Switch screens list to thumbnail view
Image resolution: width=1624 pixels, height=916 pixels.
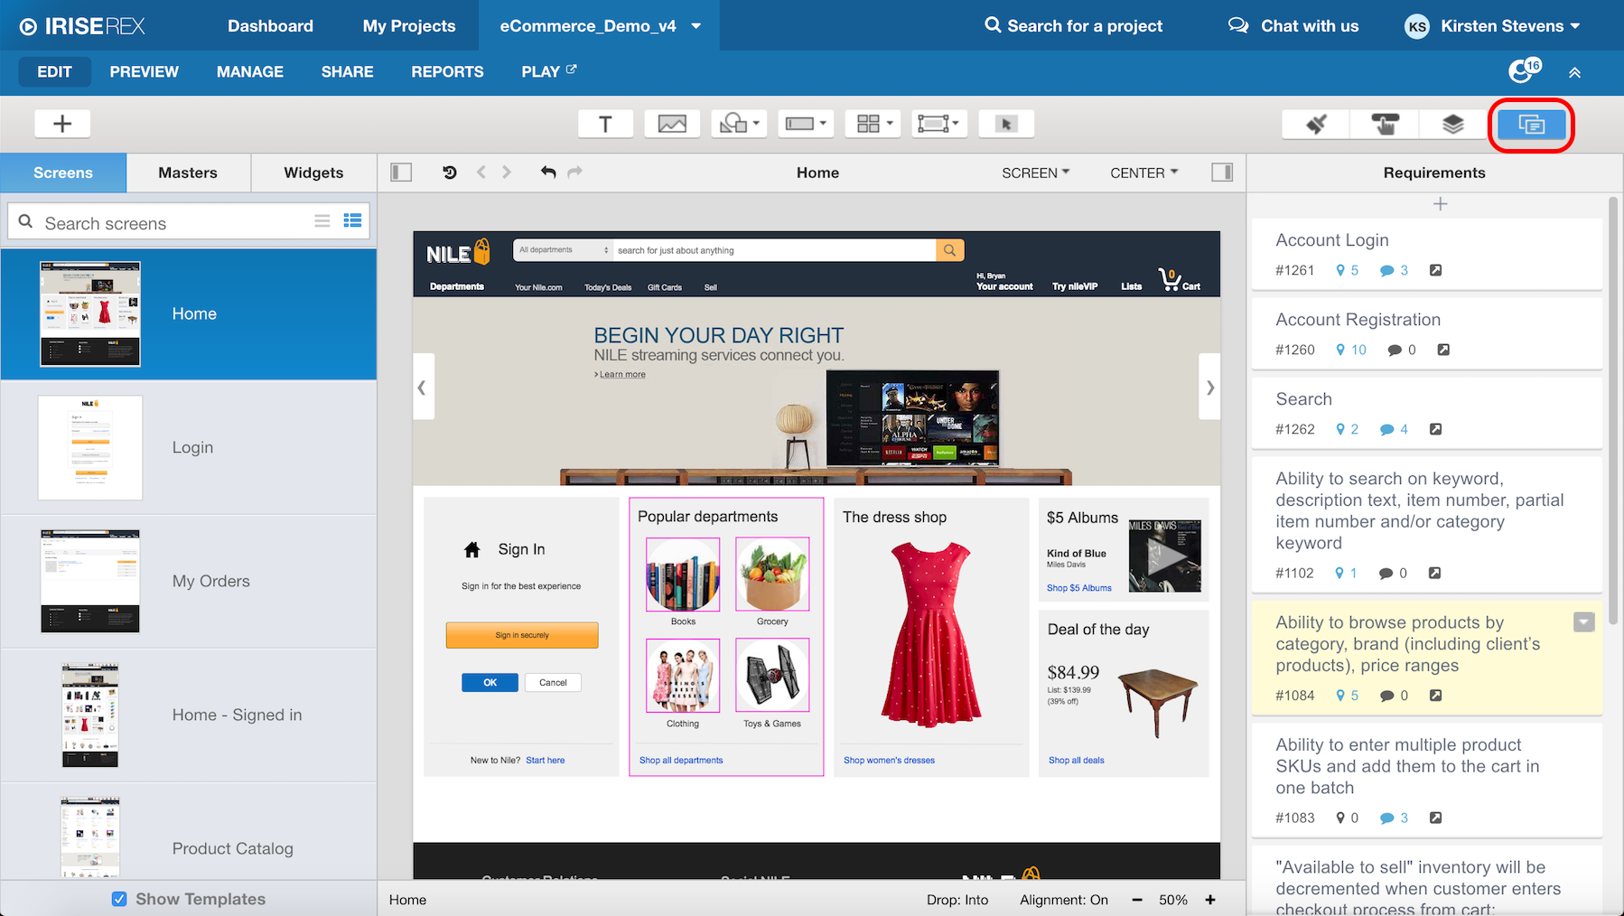[x=353, y=220]
